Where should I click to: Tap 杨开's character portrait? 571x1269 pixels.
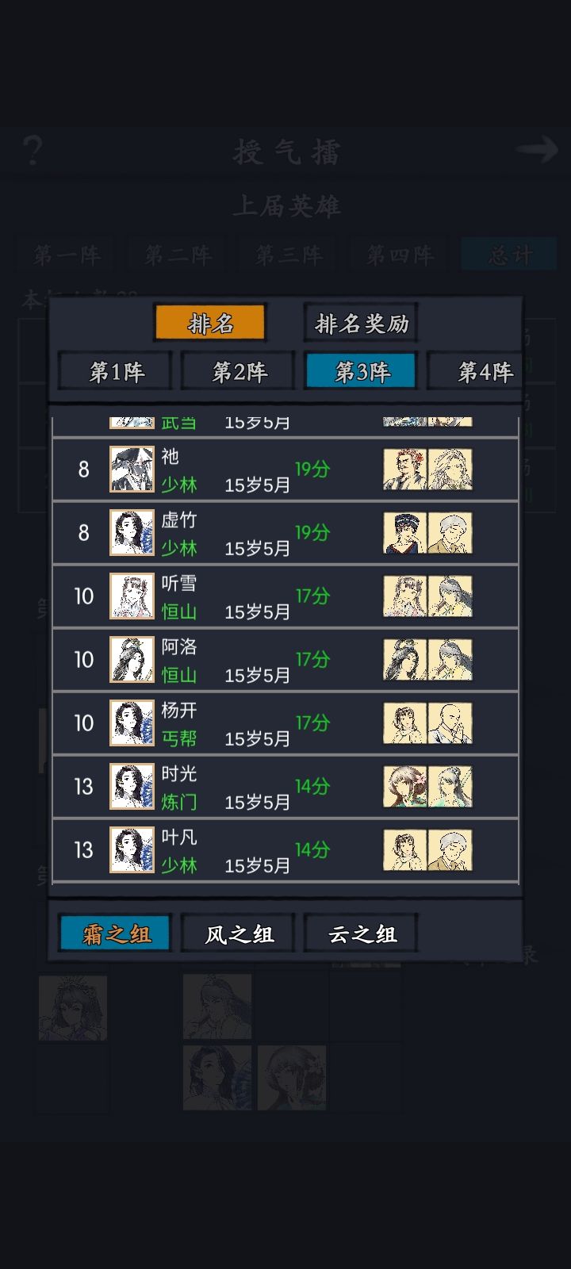(x=132, y=723)
